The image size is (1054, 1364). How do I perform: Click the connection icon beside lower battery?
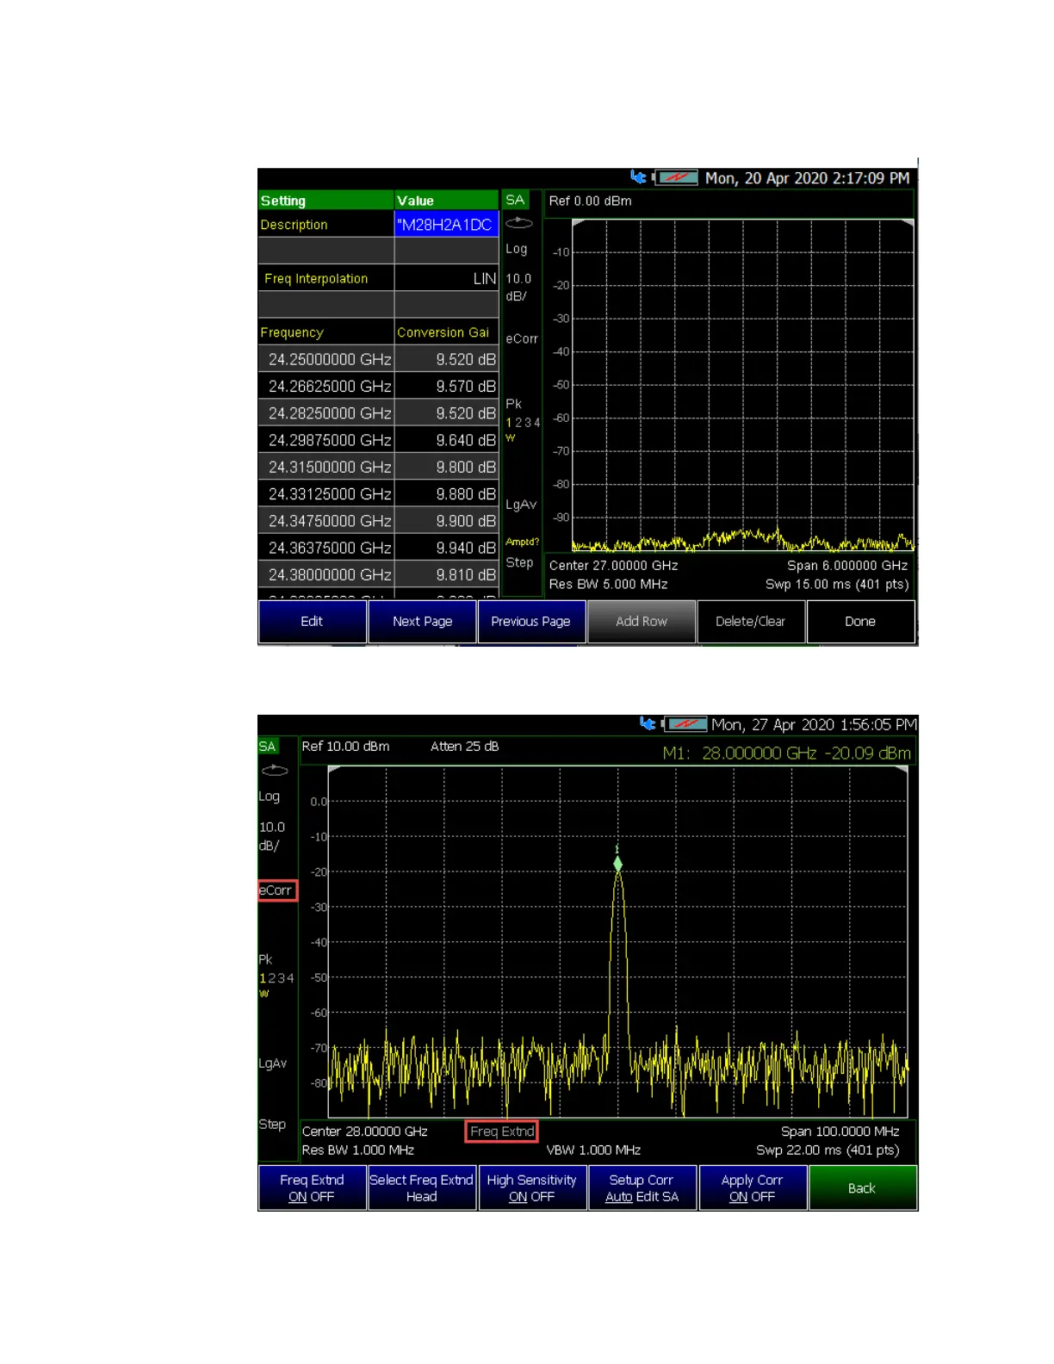pos(648,723)
